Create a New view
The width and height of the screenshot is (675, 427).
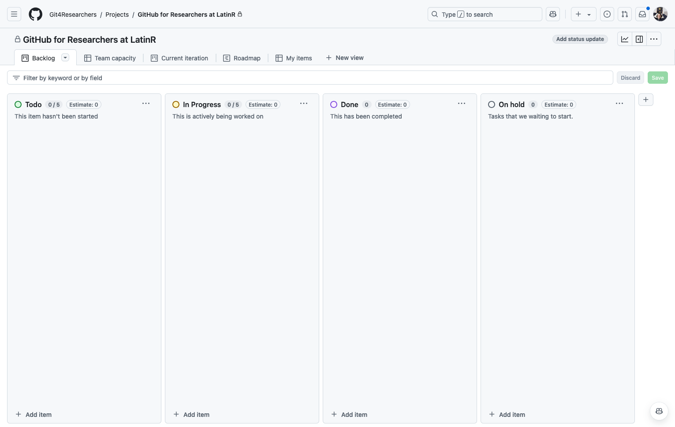(x=345, y=58)
